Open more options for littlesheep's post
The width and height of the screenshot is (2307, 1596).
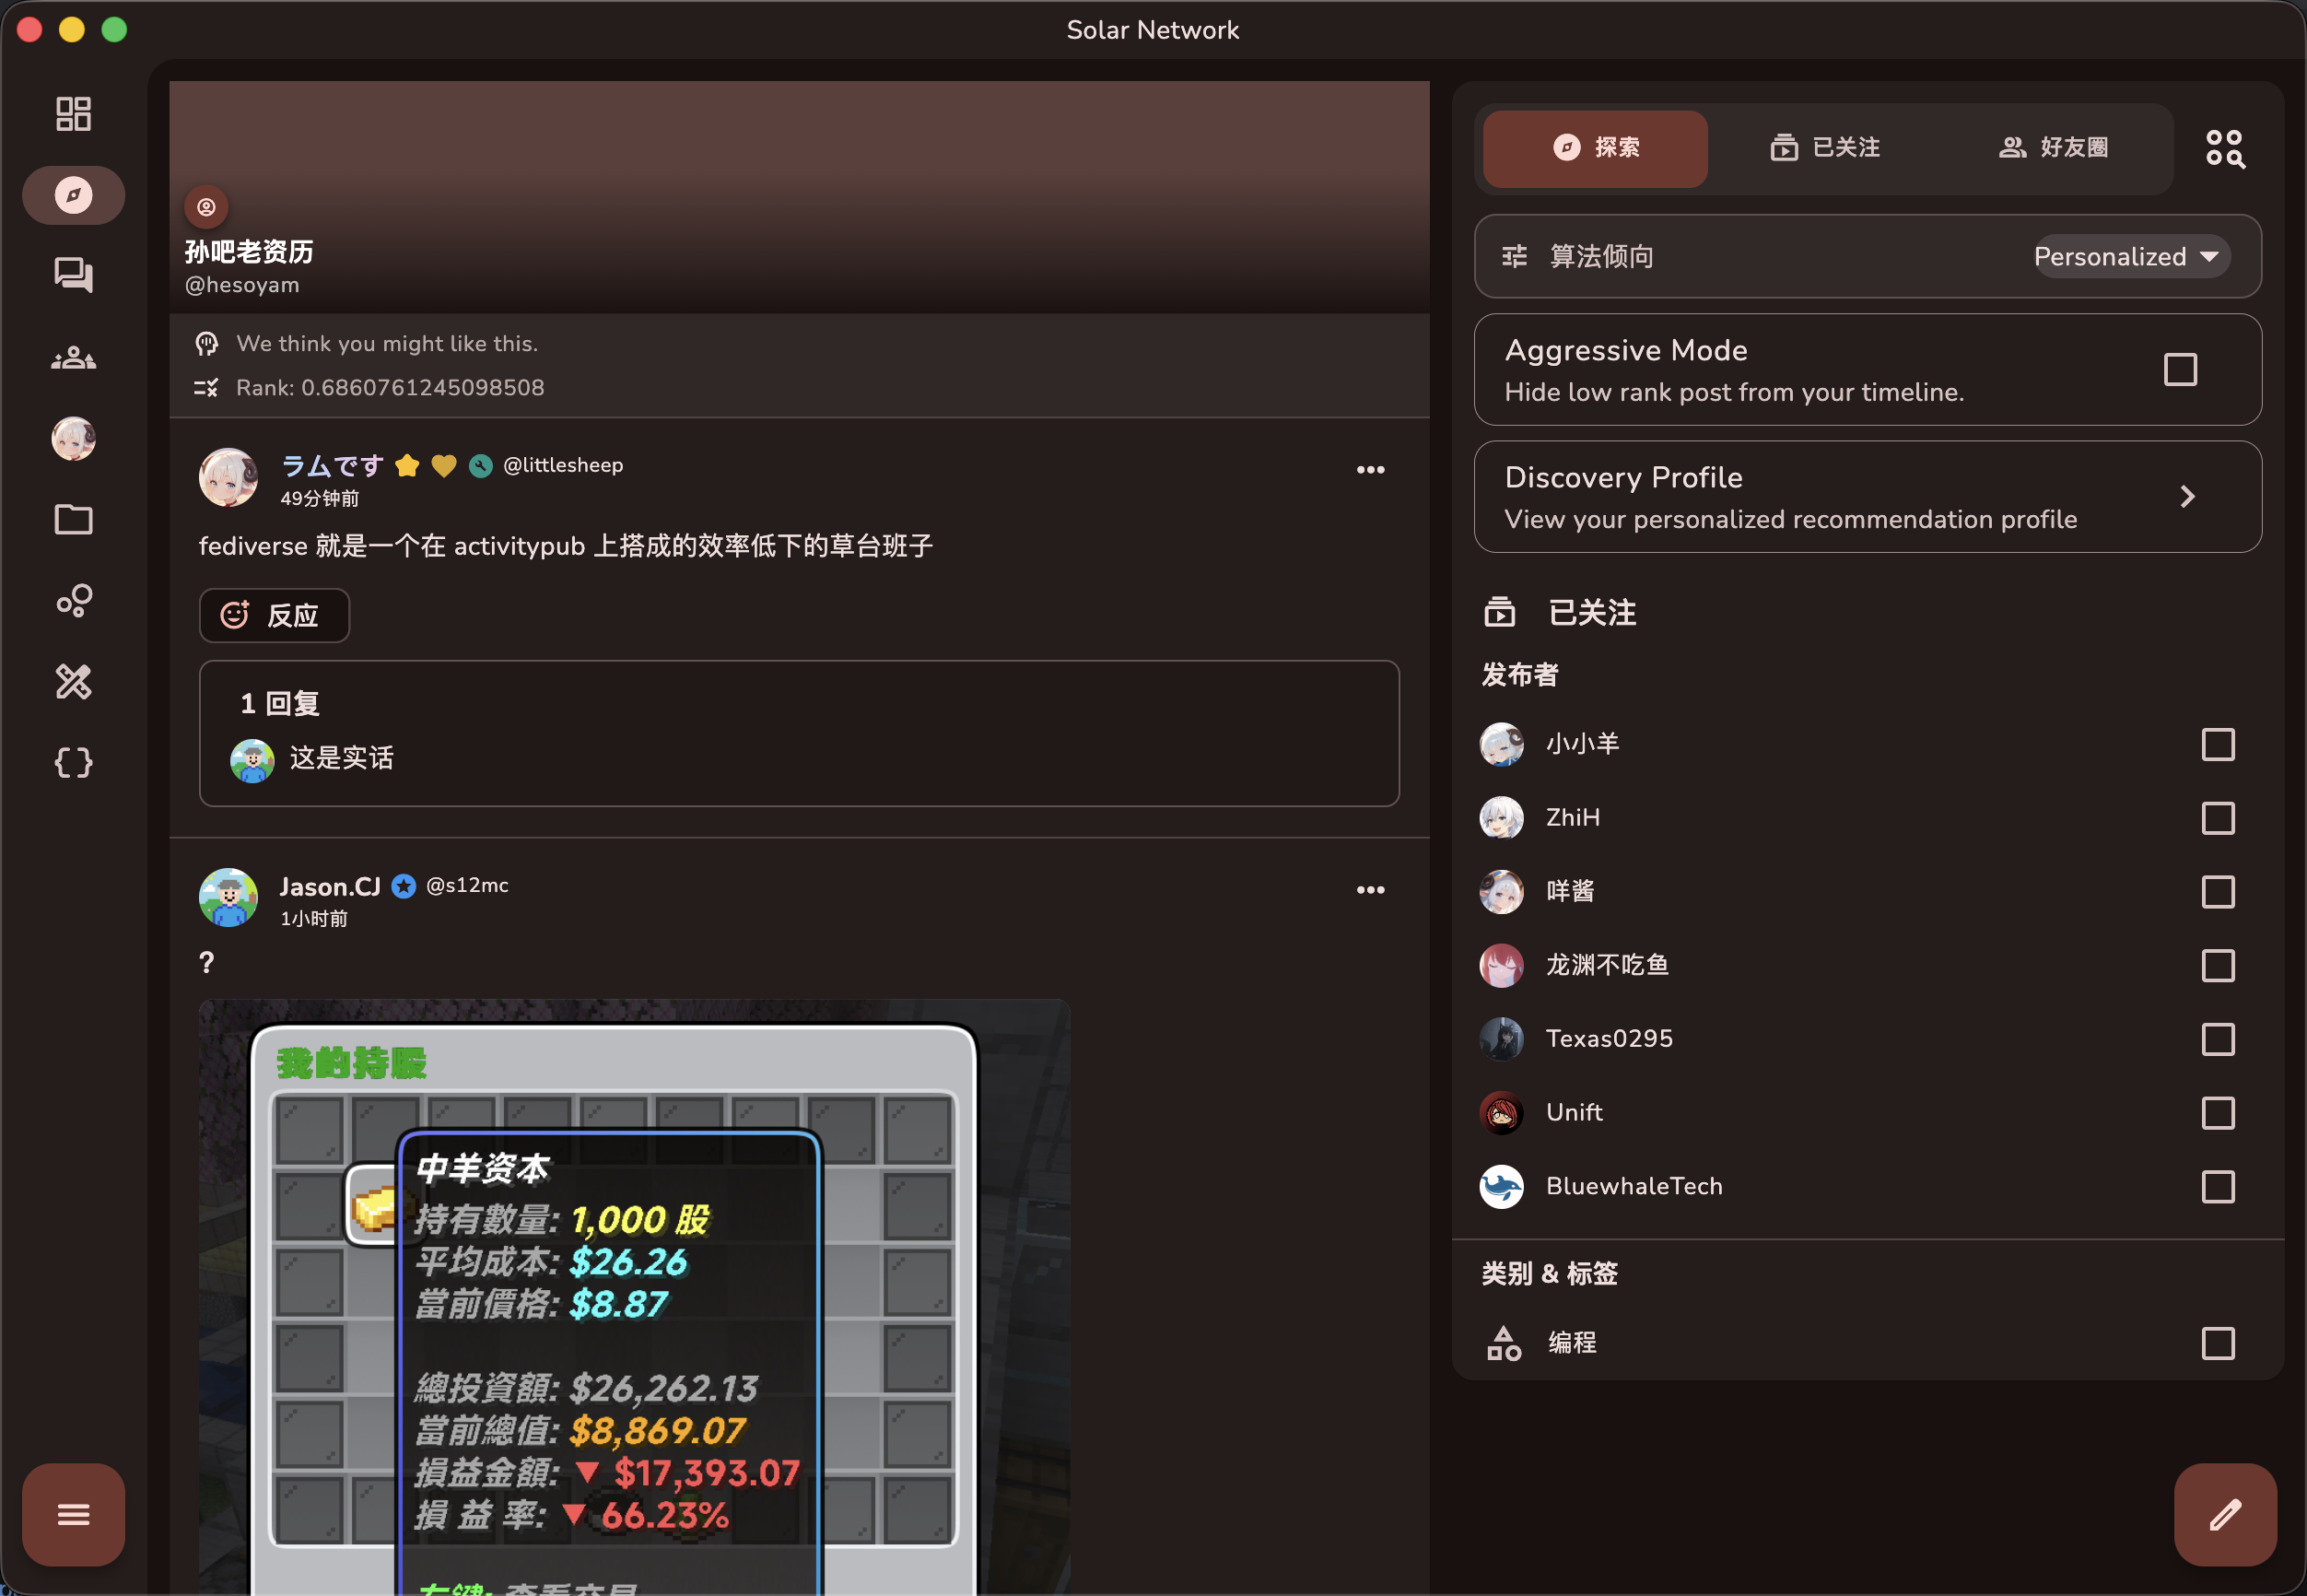click(x=1370, y=470)
